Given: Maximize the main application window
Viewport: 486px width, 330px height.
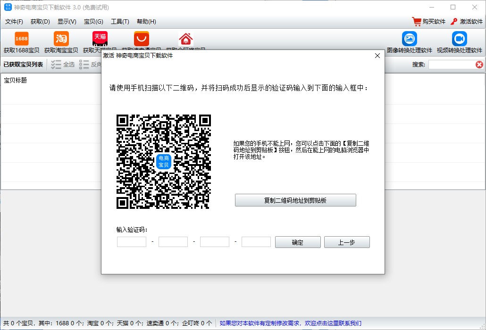Looking at the screenshot, I should (x=453, y=7).
